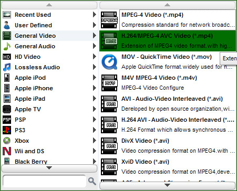Choose XviD Video (*.avi) format
This screenshot has height=191, width=237.
168,167
